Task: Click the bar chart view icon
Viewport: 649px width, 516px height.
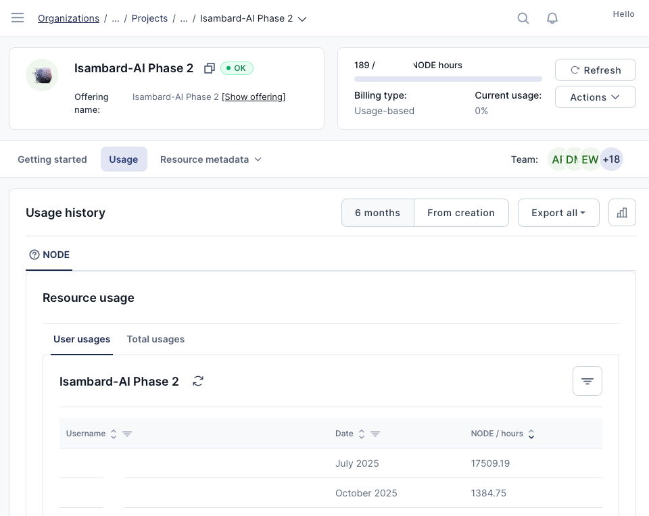Action: pyautogui.click(x=622, y=213)
